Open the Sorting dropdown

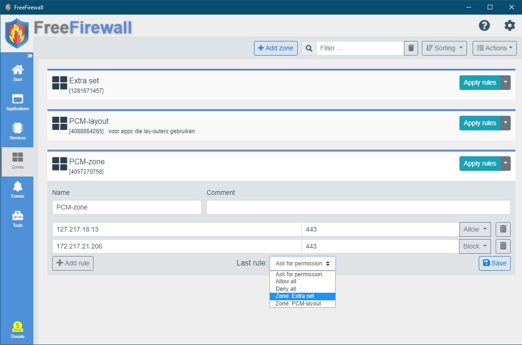444,48
